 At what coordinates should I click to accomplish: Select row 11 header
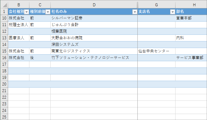(x=4, y=25)
